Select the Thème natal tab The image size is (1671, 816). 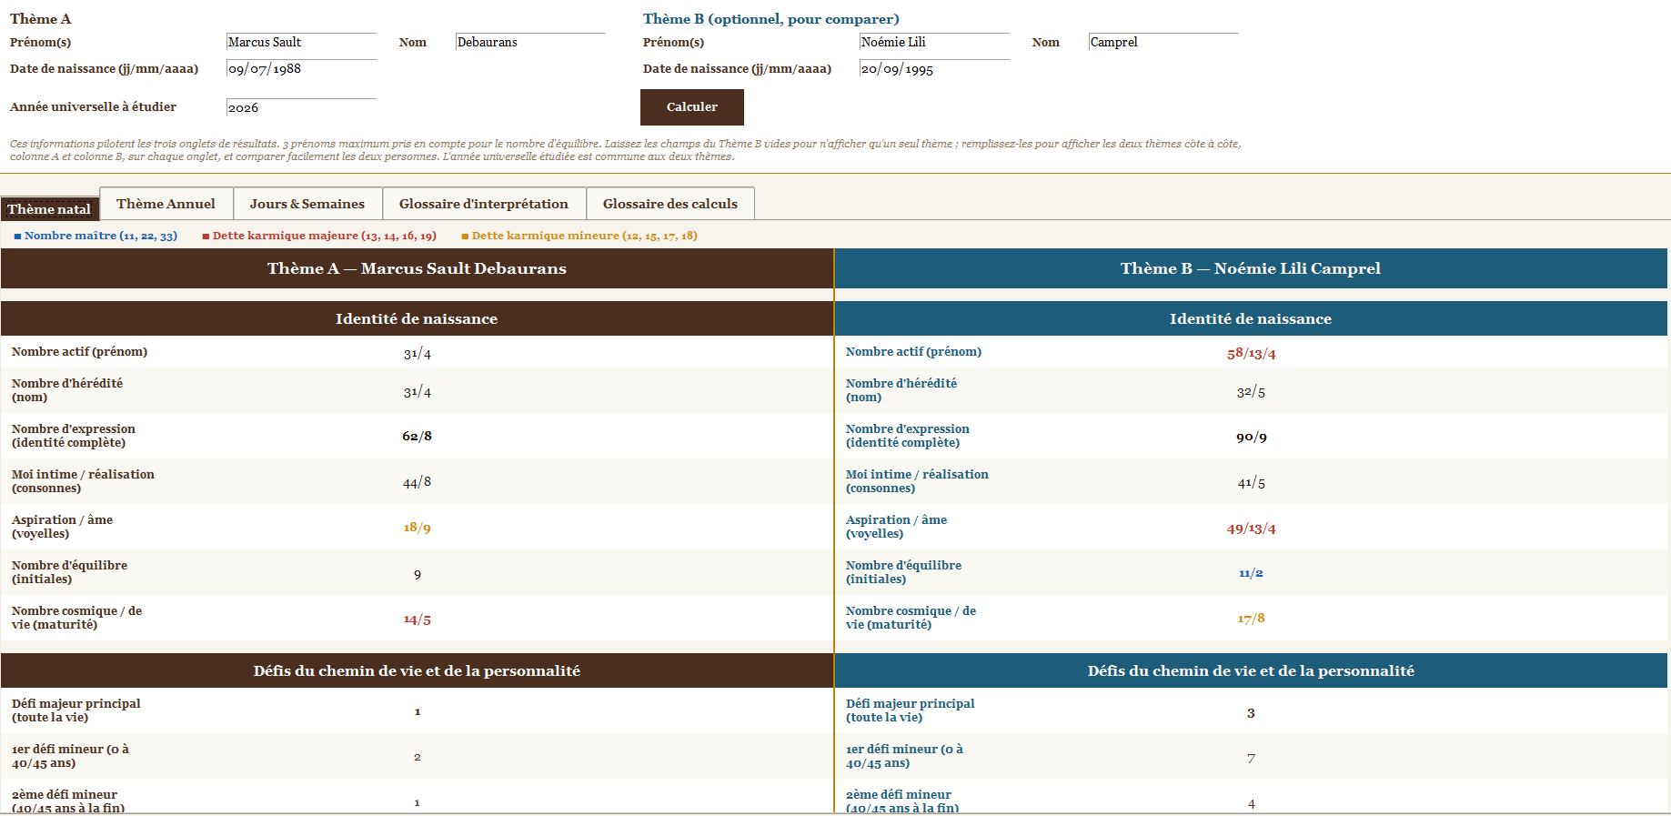pos(49,209)
